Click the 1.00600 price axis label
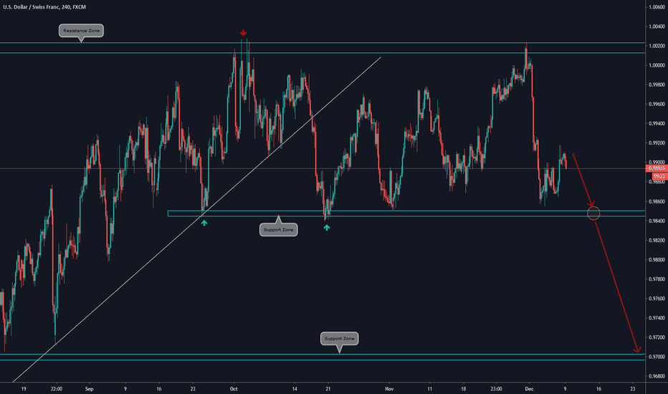This screenshot has height=394, width=668. 655,7
